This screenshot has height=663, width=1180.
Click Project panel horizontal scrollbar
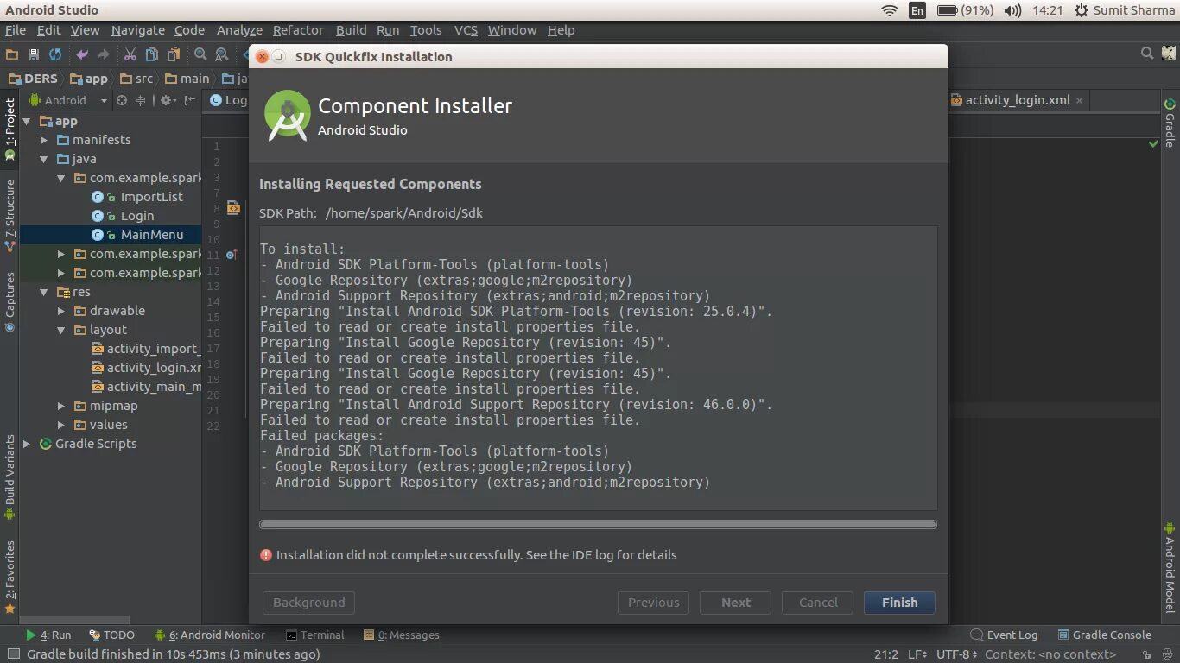(x=74, y=619)
